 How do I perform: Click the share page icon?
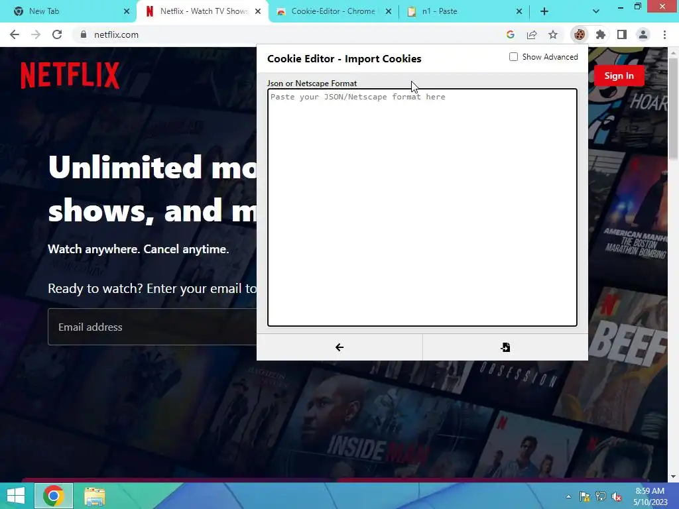(532, 34)
